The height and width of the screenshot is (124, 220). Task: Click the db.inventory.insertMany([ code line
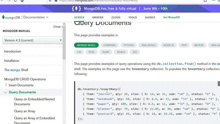tap(99, 89)
